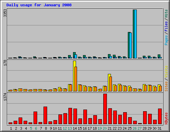170x132 pixels.
Task: Click the red KBytes bar for day 3
Action: point(20,121)
